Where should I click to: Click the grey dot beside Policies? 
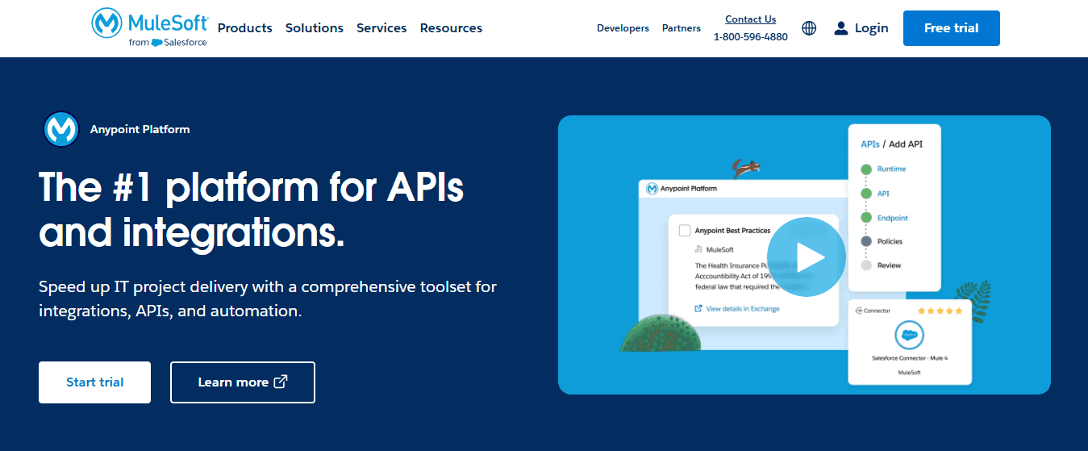pos(866,241)
